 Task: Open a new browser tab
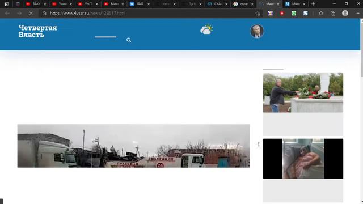313,4
